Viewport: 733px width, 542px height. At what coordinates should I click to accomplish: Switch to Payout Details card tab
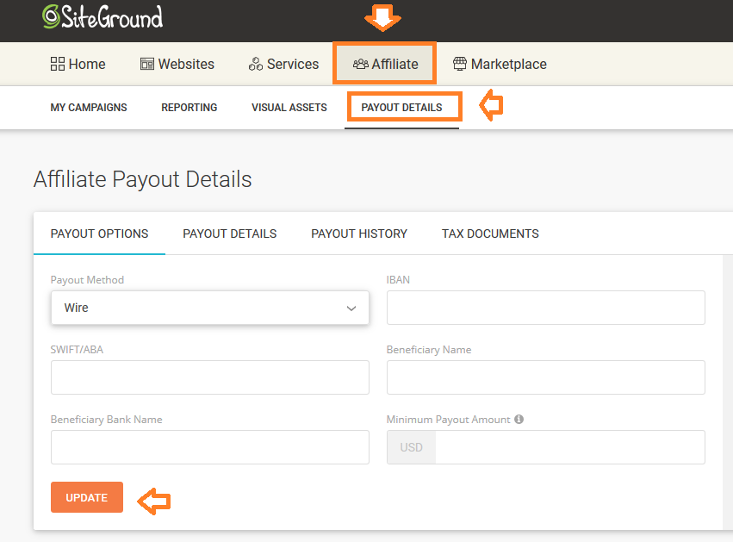click(229, 234)
